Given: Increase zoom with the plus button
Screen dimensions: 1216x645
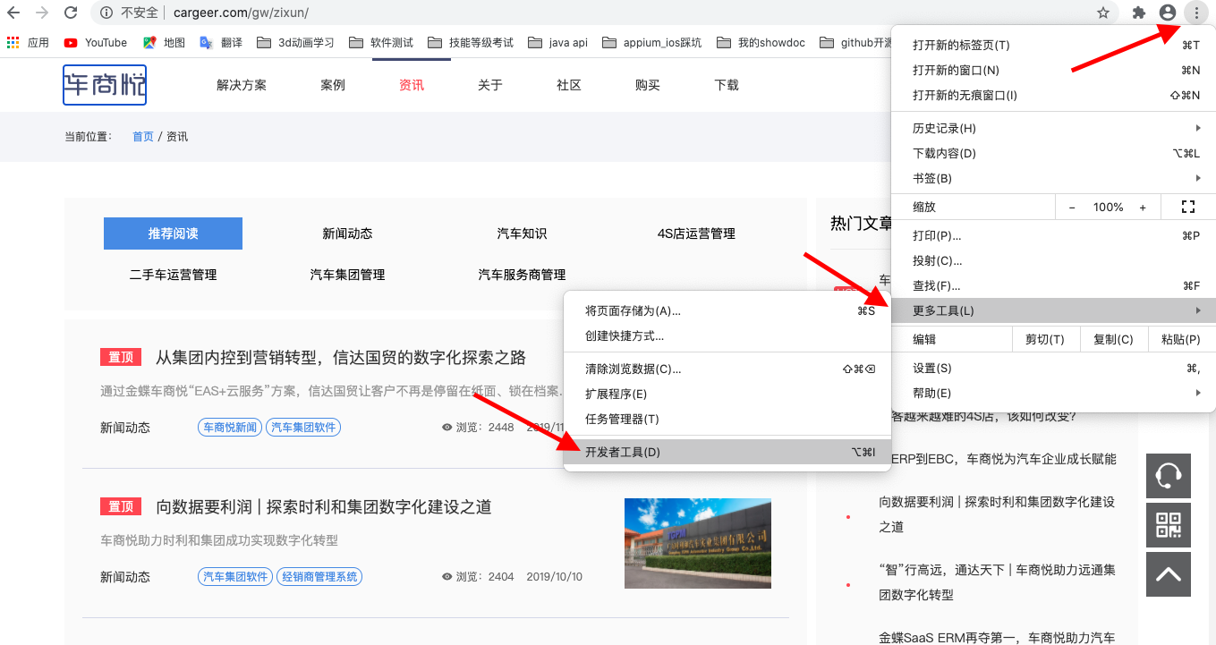Looking at the screenshot, I should tap(1143, 207).
